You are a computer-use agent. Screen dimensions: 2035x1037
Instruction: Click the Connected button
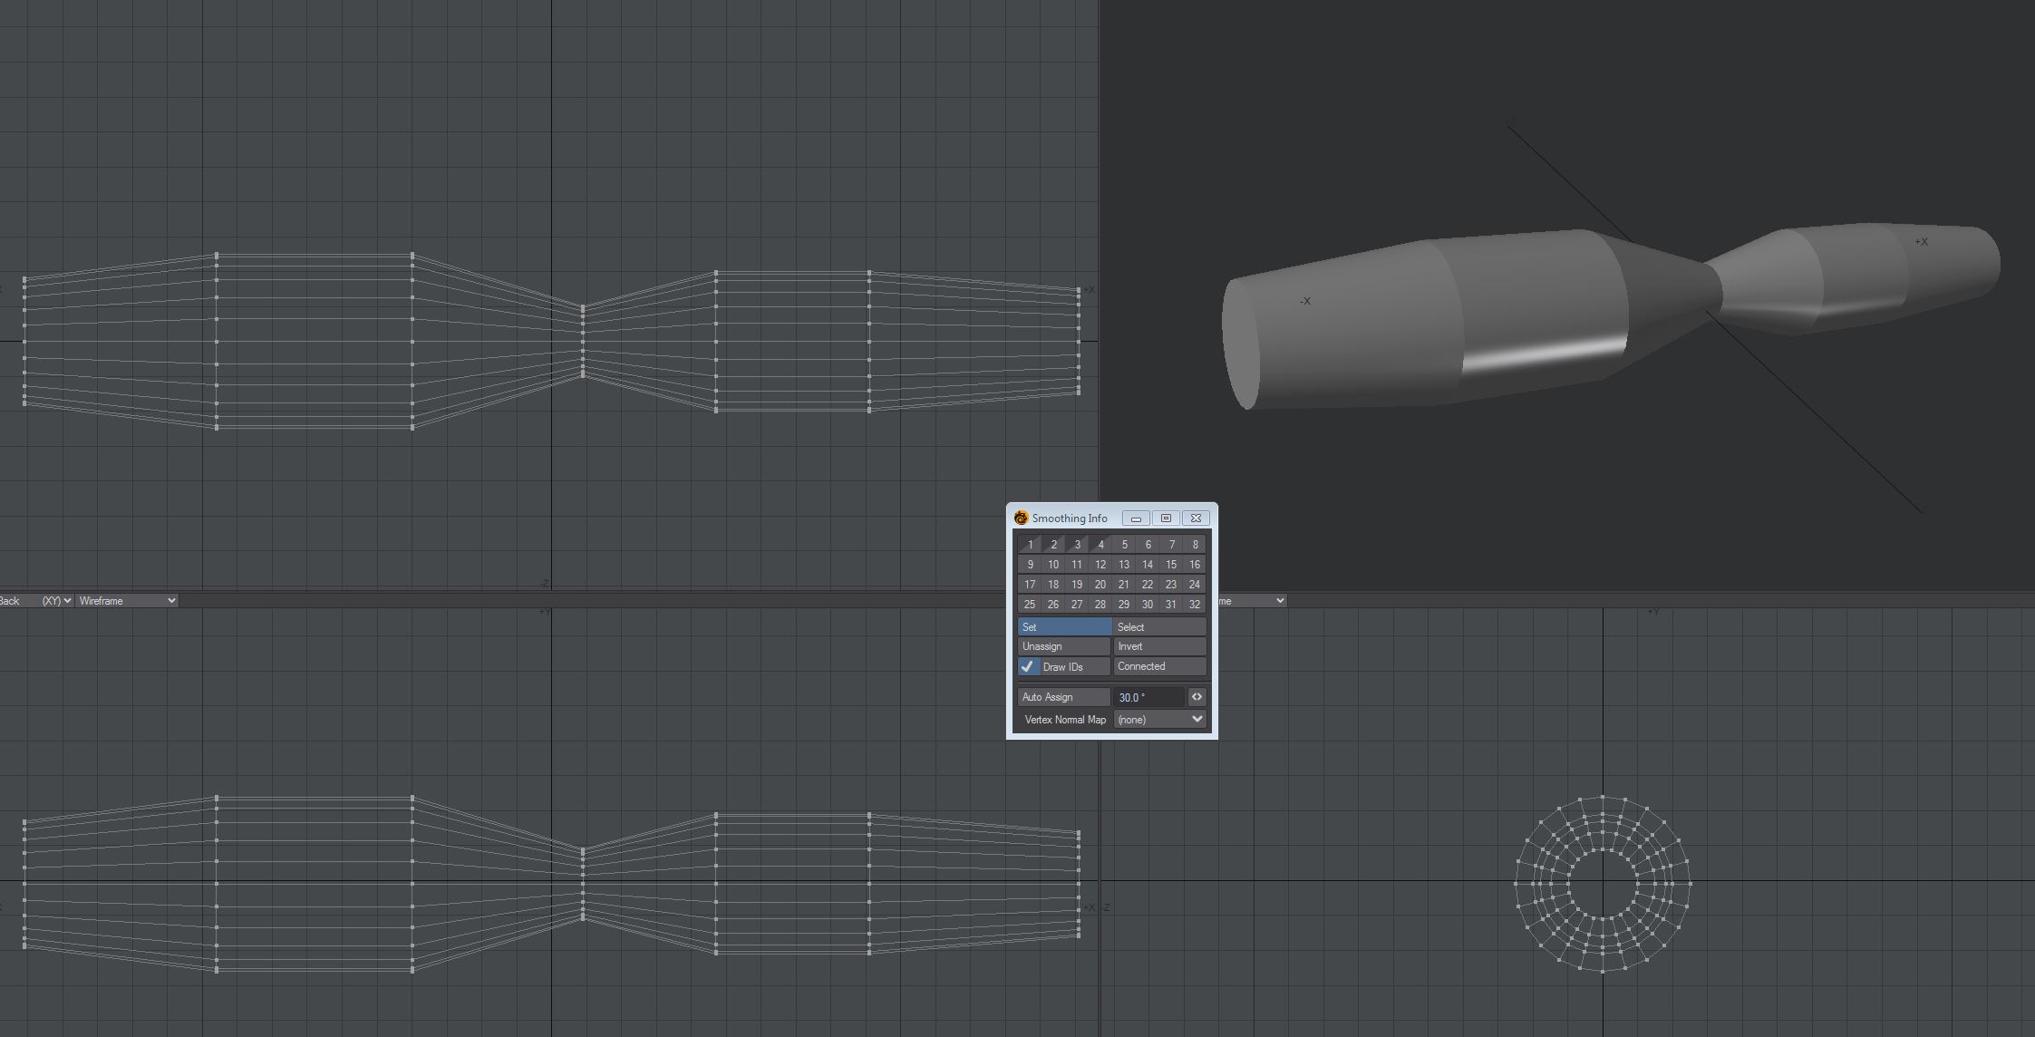(1159, 666)
